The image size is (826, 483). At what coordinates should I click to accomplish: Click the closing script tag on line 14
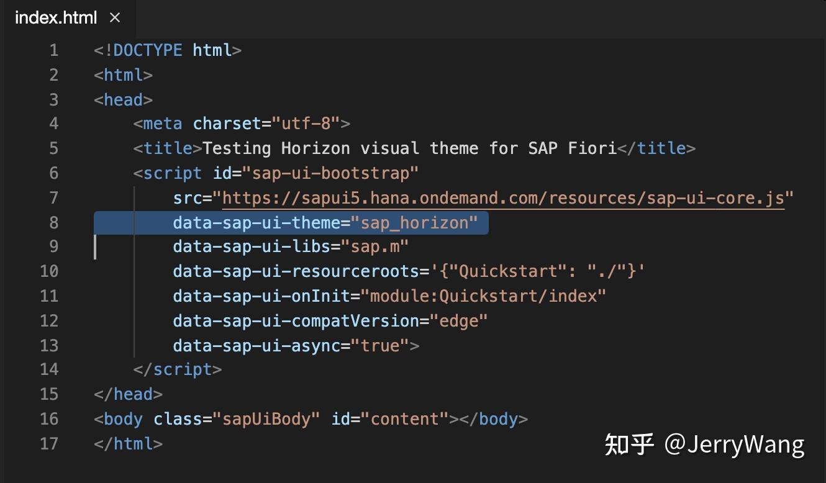177,369
